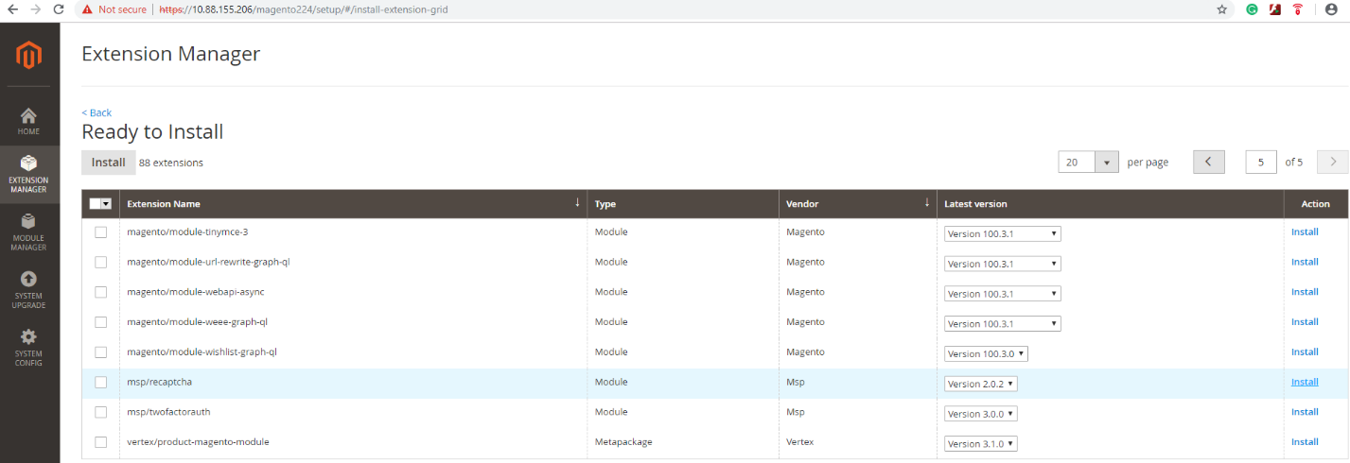The height and width of the screenshot is (463, 1350).
Task: Sort by Vendor arrow icon
Action: pos(926,203)
